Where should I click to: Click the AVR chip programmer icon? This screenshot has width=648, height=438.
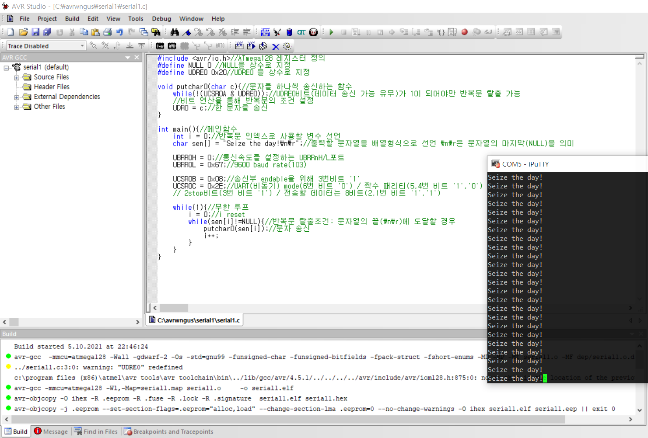(172, 46)
